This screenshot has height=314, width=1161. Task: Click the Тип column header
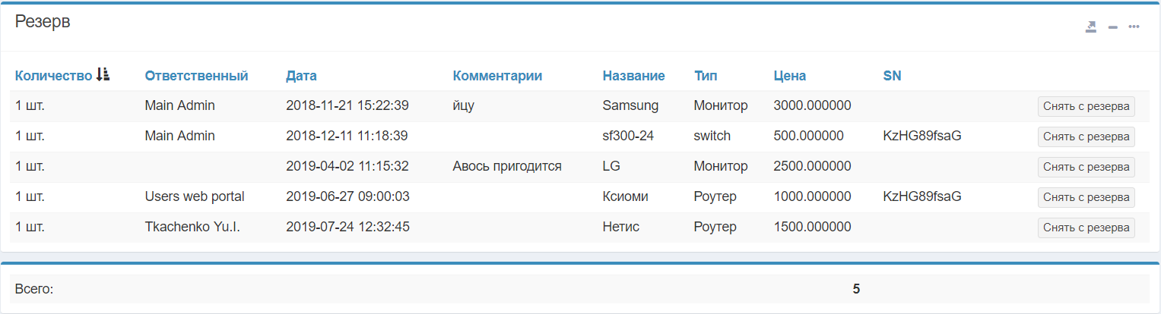coord(706,76)
